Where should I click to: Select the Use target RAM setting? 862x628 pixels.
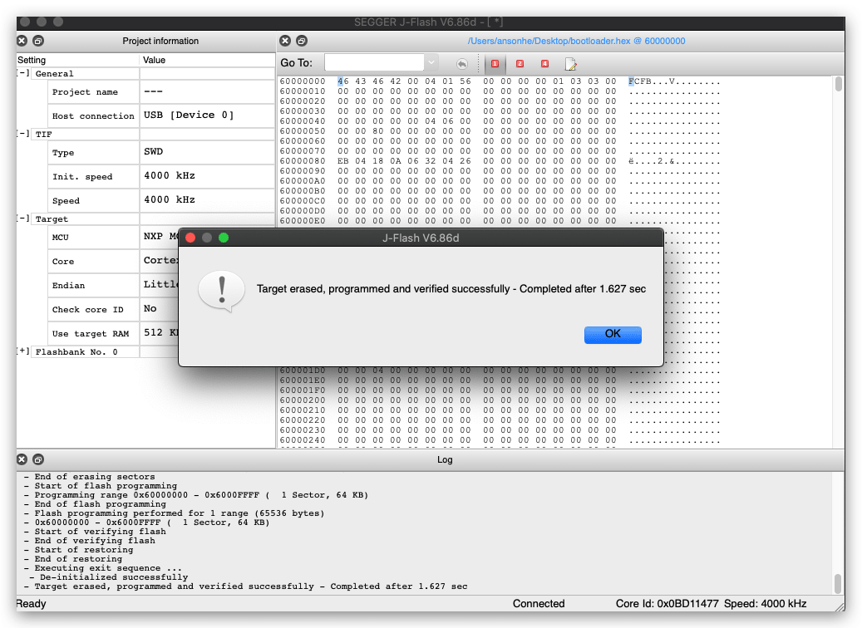pos(91,334)
